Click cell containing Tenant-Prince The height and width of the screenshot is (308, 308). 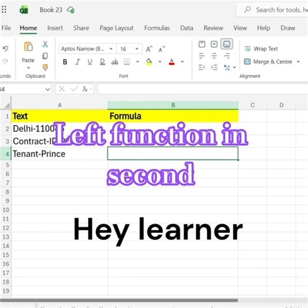click(x=59, y=153)
